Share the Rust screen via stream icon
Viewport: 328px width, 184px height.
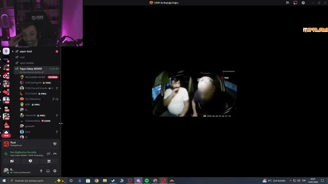click(x=55, y=144)
